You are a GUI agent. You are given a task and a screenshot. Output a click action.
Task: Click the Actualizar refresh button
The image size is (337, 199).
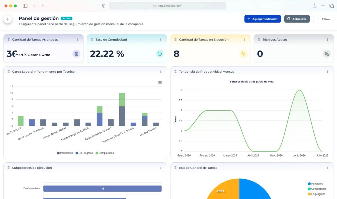pyautogui.click(x=297, y=19)
